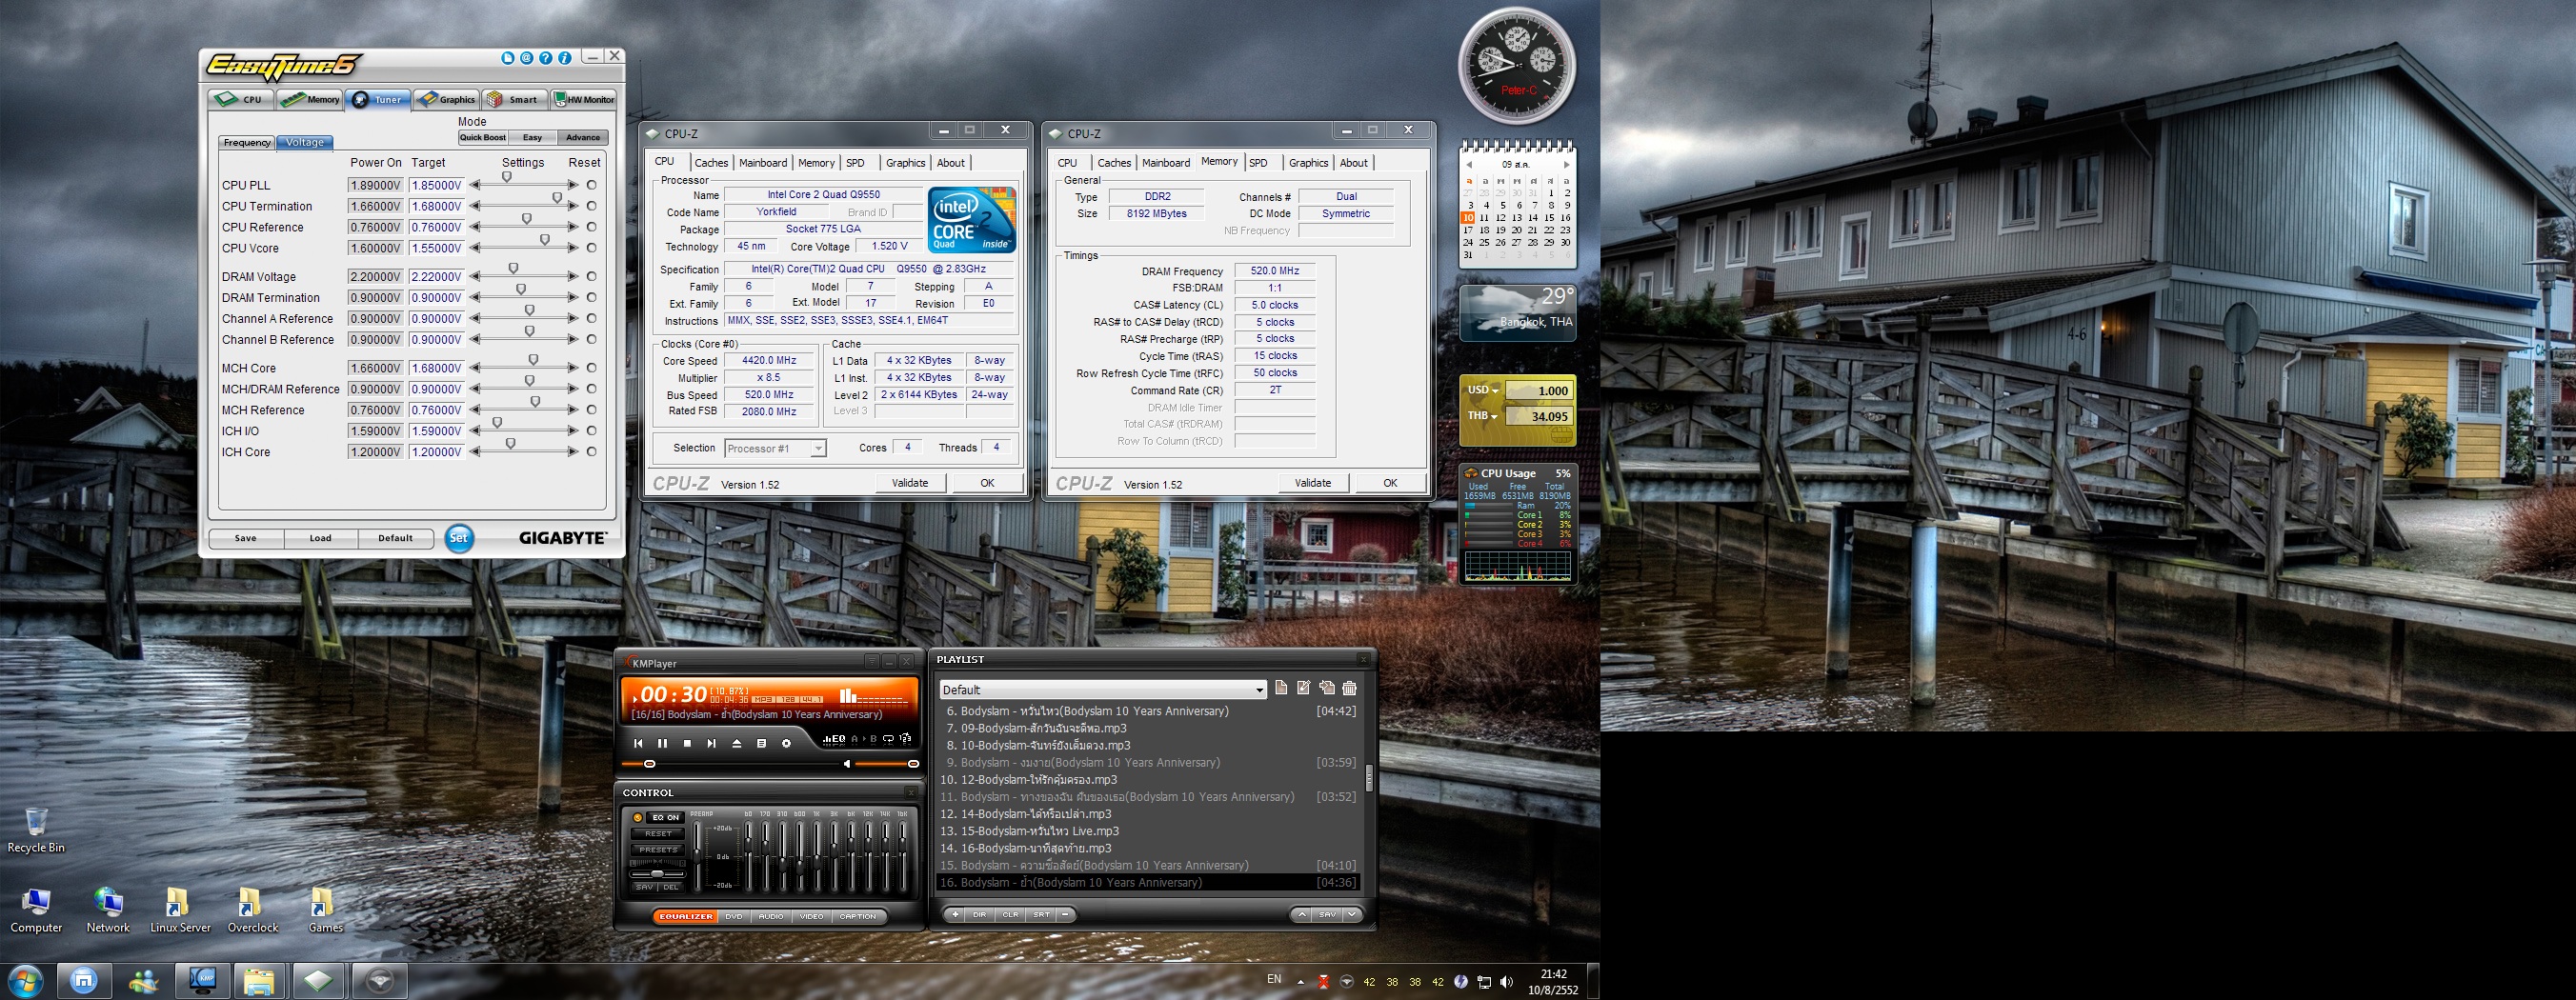This screenshot has width=2576, height=1000.
Task: Toggle the DRAM Voltage reset radio button
Action: pos(592,276)
